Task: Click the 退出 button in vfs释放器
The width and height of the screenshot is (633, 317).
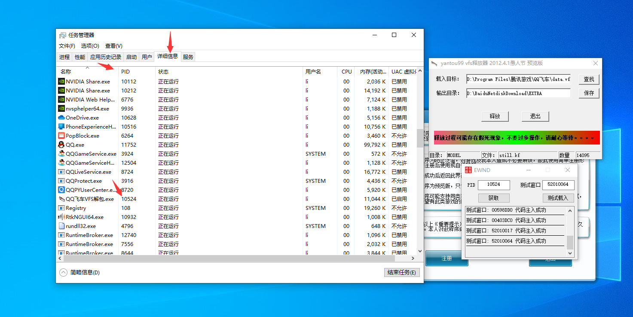Action: click(x=535, y=116)
